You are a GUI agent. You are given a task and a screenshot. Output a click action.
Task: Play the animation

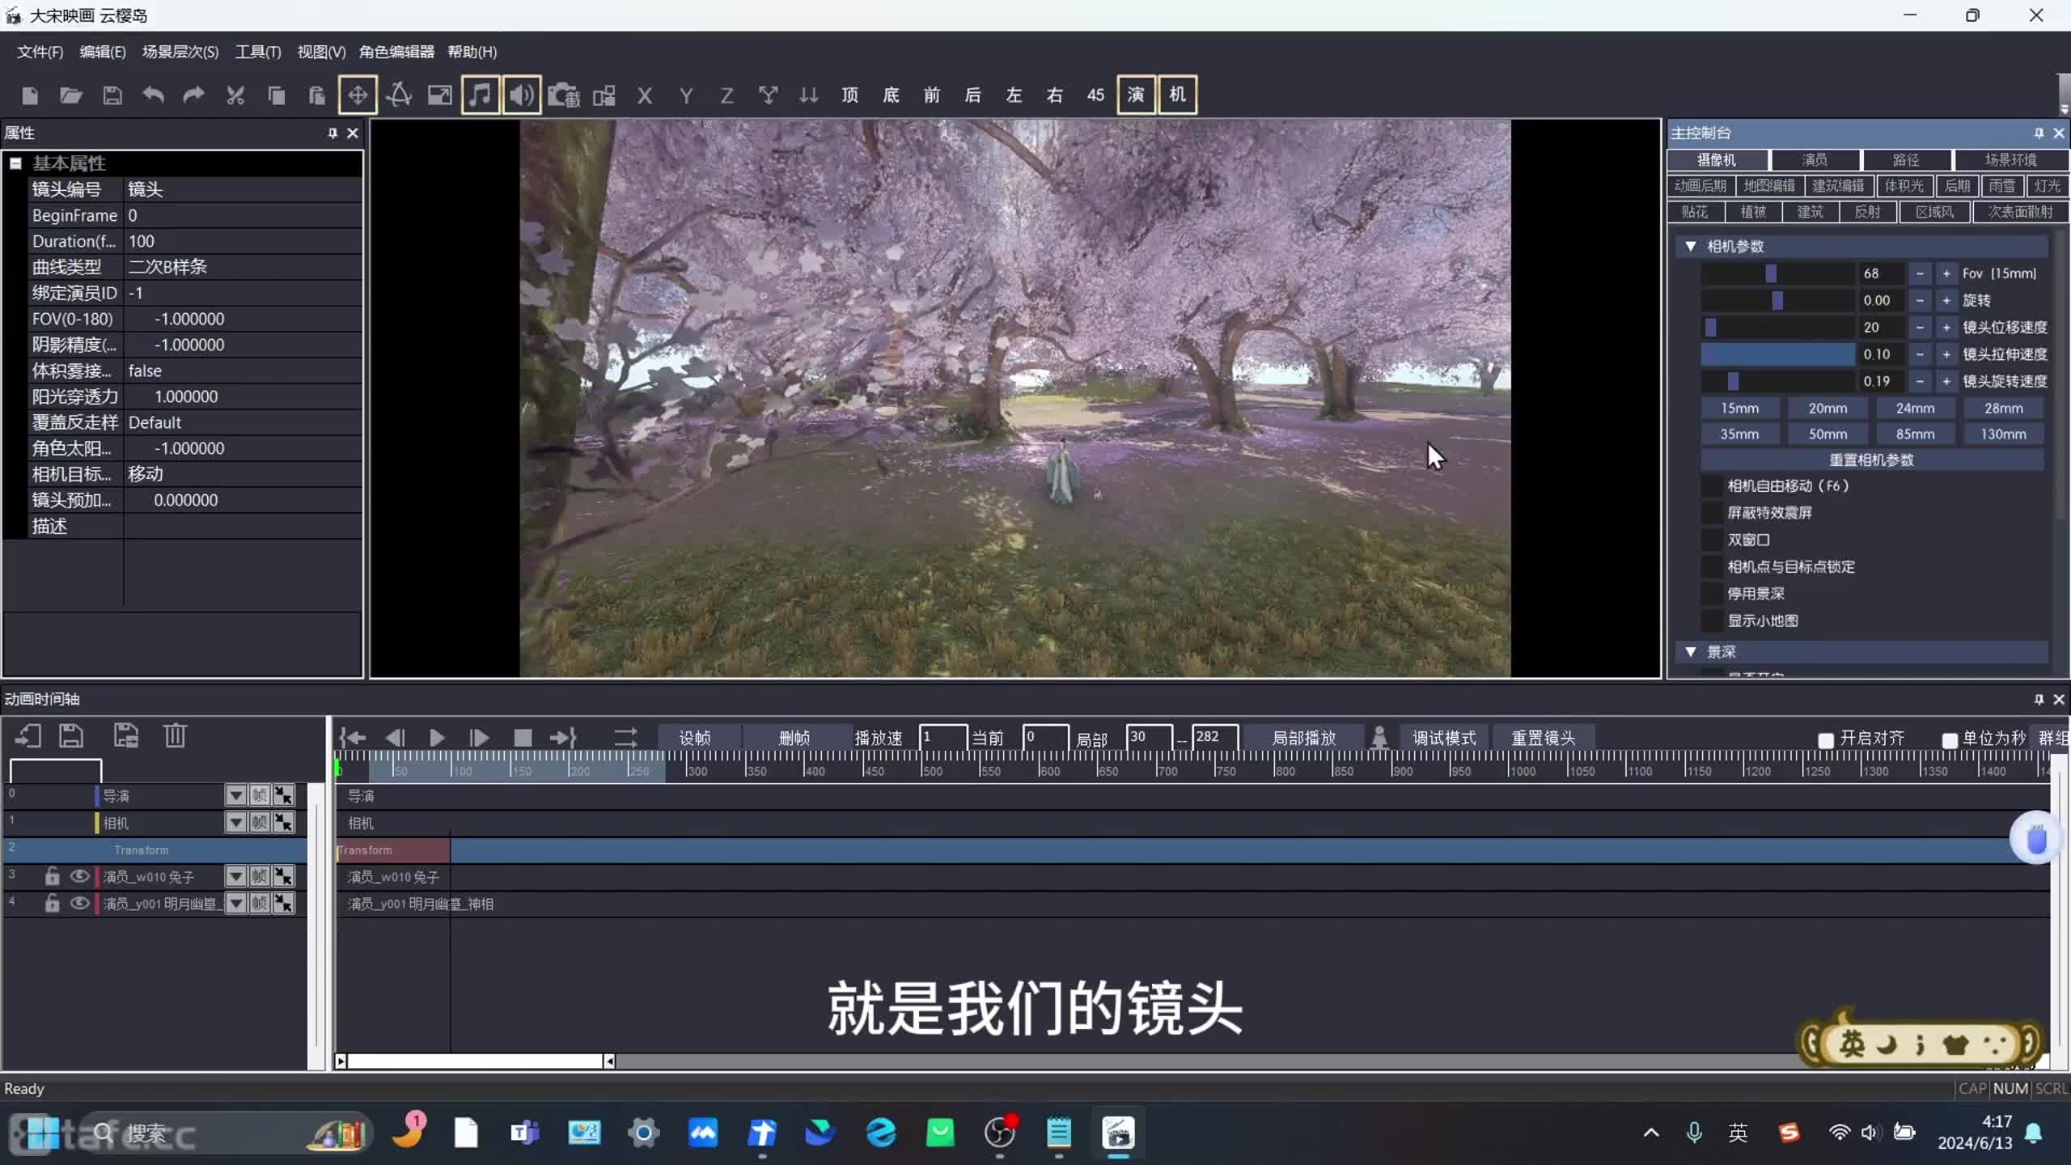[437, 738]
